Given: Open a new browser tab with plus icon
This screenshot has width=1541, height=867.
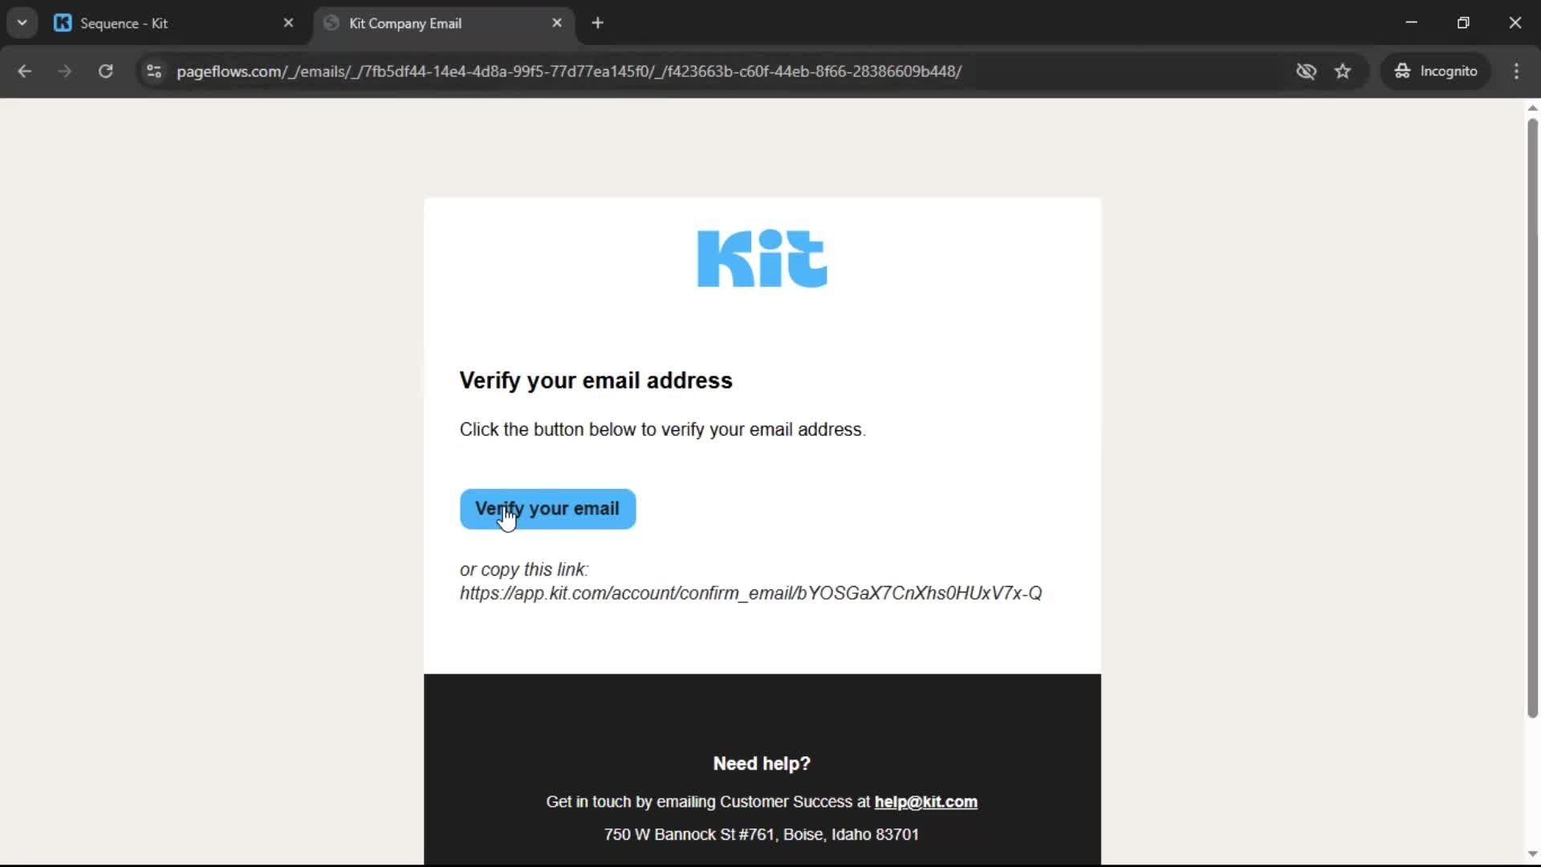Looking at the screenshot, I should tap(598, 23).
